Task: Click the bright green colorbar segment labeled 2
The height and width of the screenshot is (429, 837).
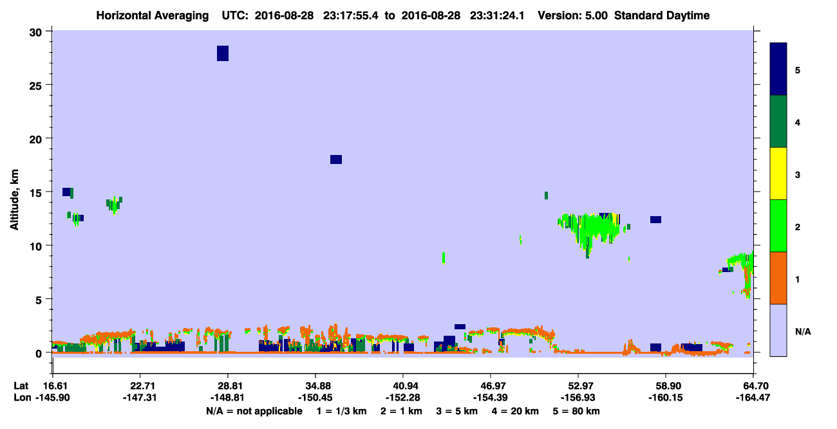Action: (778, 226)
